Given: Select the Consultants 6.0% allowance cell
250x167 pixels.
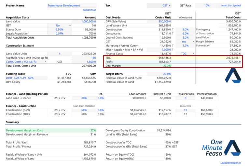Looking at the screenshot, I should tap(186, 33).
